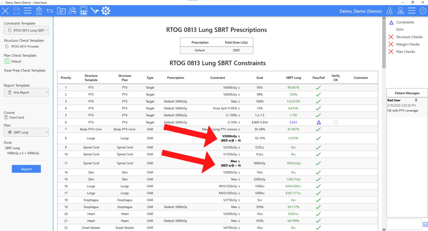
Task: Click the switch patient people icon
Action: (390, 11)
